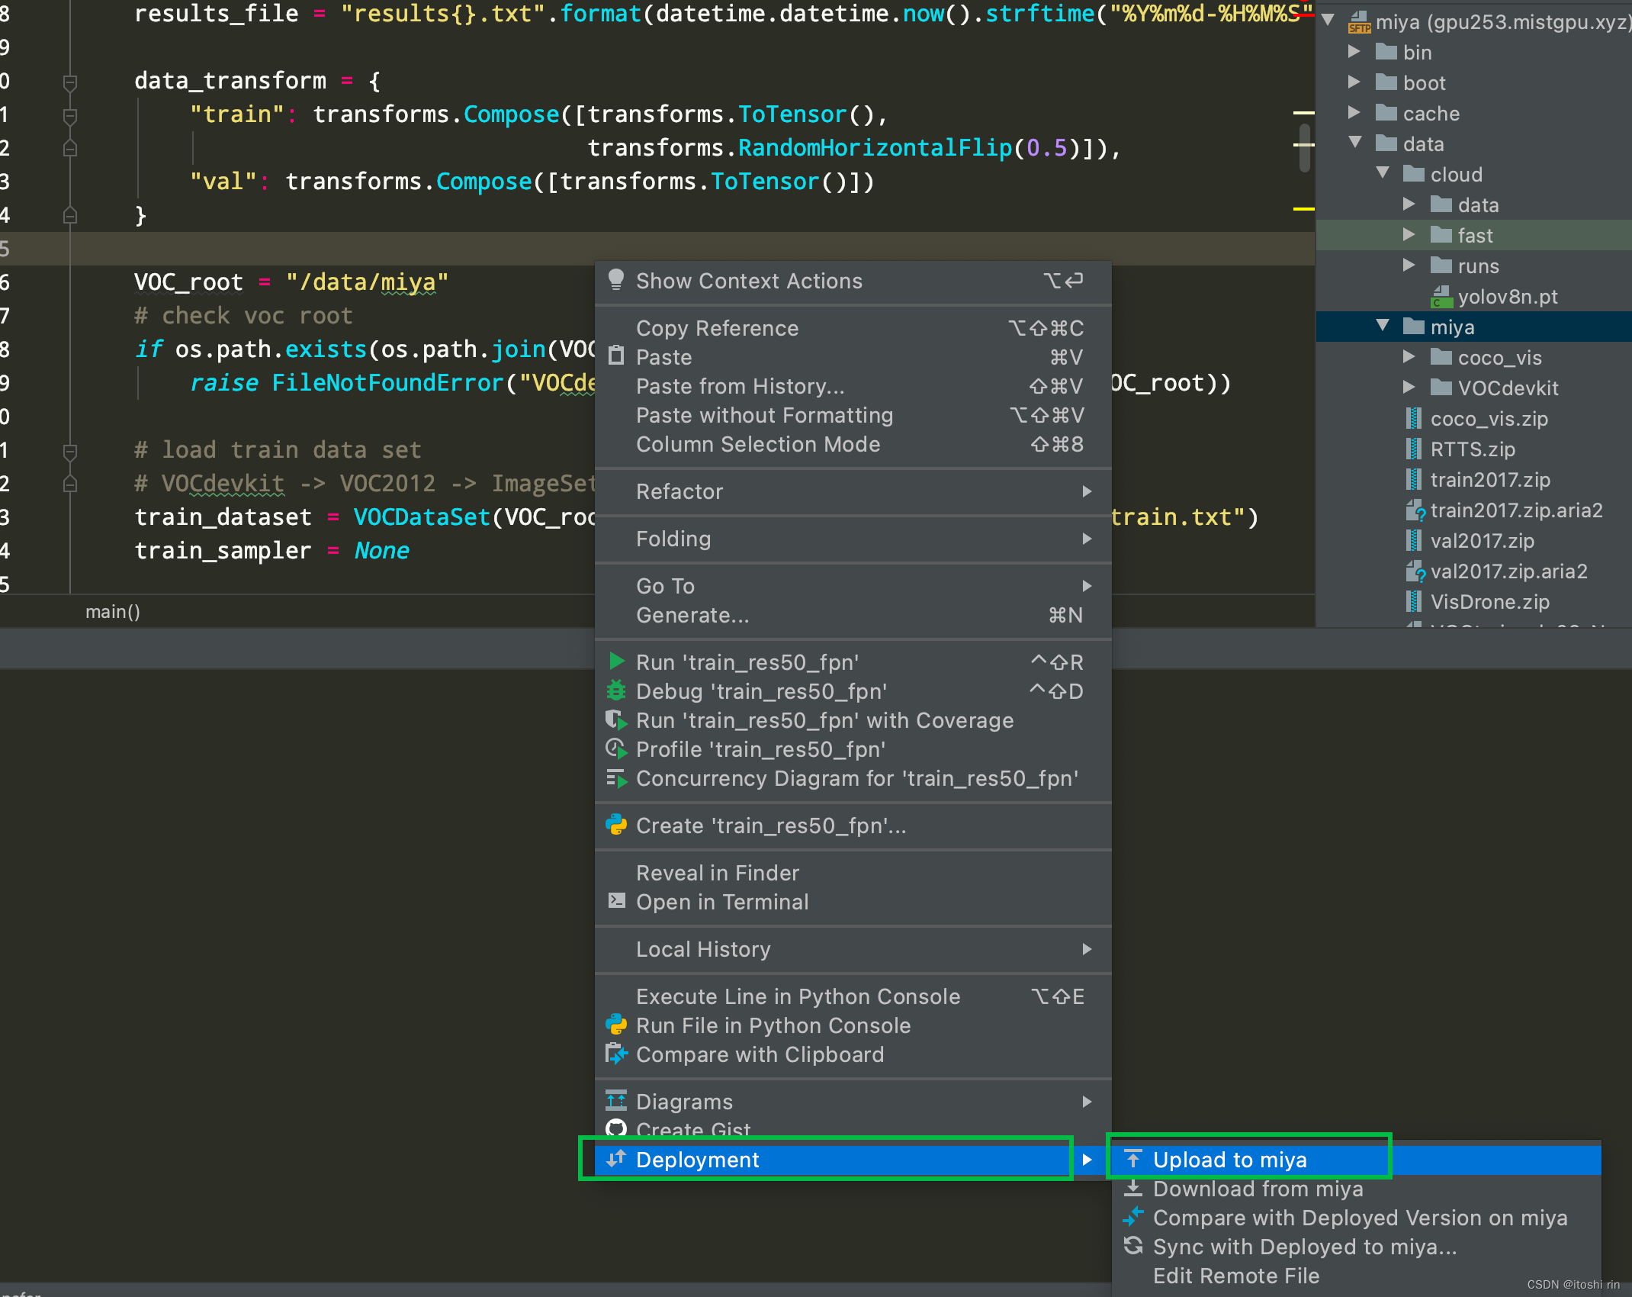Image resolution: width=1632 pixels, height=1297 pixels.
Task: Click the Python icon beside Run File in Python Console
Action: 616,1025
